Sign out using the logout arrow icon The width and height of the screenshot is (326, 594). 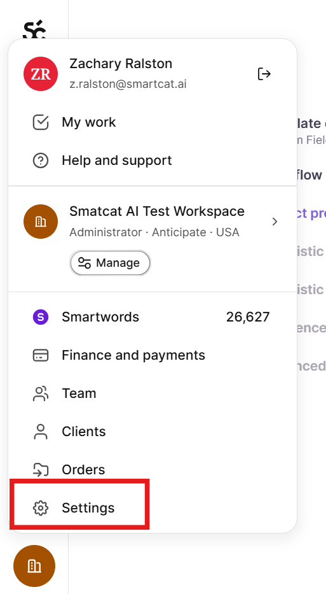point(264,74)
